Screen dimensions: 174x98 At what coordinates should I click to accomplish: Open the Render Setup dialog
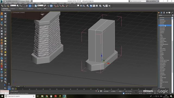tap(104, 6)
